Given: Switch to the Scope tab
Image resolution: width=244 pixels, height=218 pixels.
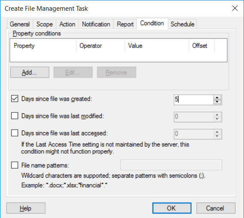Looking at the screenshot, I should pos(45,24).
